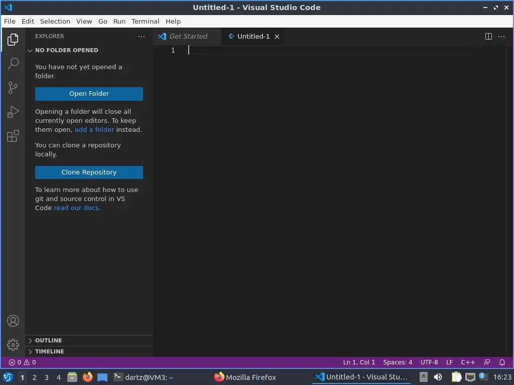Open the Accounts menu icon
The image size is (514, 385).
13,321
